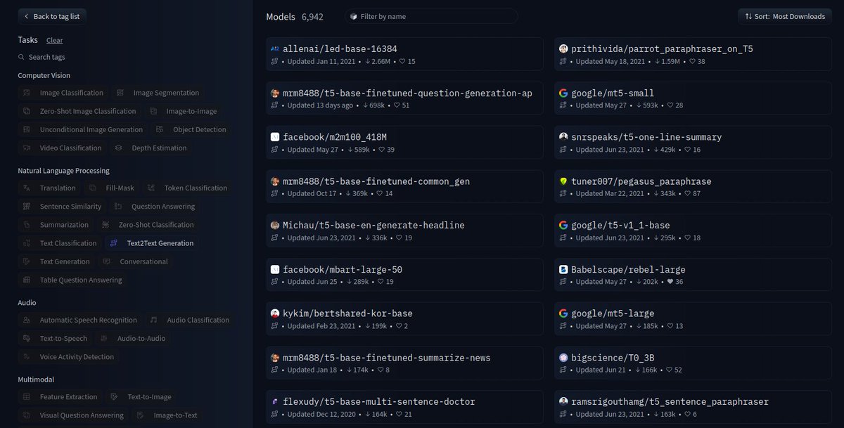The width and height of the screenshot is (844, 428).
Task: Click the Natural Language Processing heading
Action: pyautogui.click(x=64, y=171)
